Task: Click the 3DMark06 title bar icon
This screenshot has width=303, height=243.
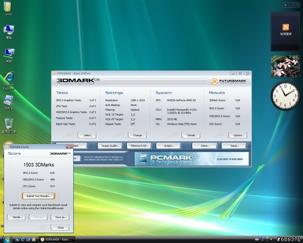Action: coord(54,73)
